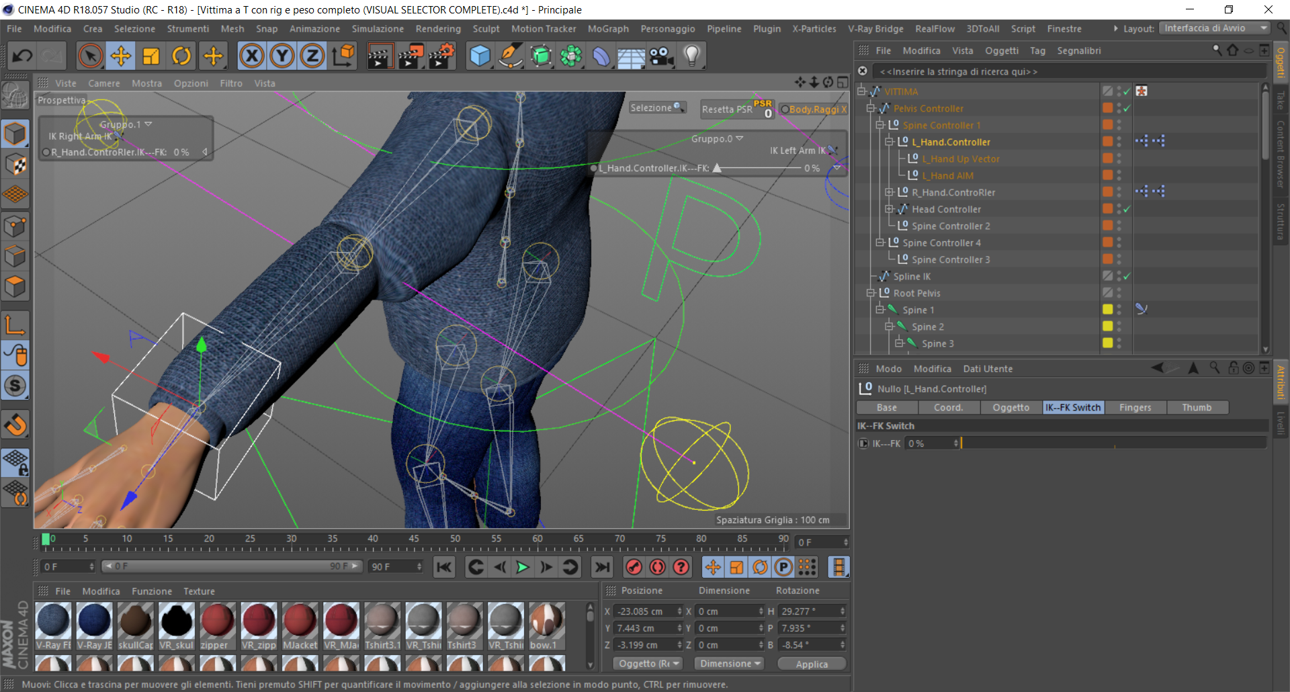Open the Personaggio menu

pyautogui.click(x=668, y=29)
